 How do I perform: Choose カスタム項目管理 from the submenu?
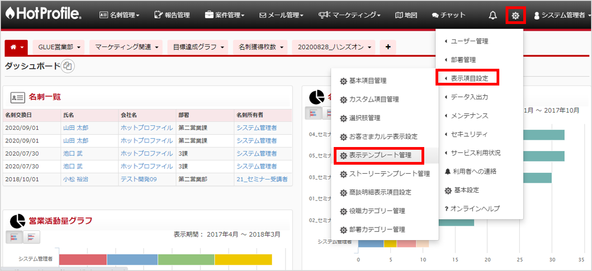374,99
